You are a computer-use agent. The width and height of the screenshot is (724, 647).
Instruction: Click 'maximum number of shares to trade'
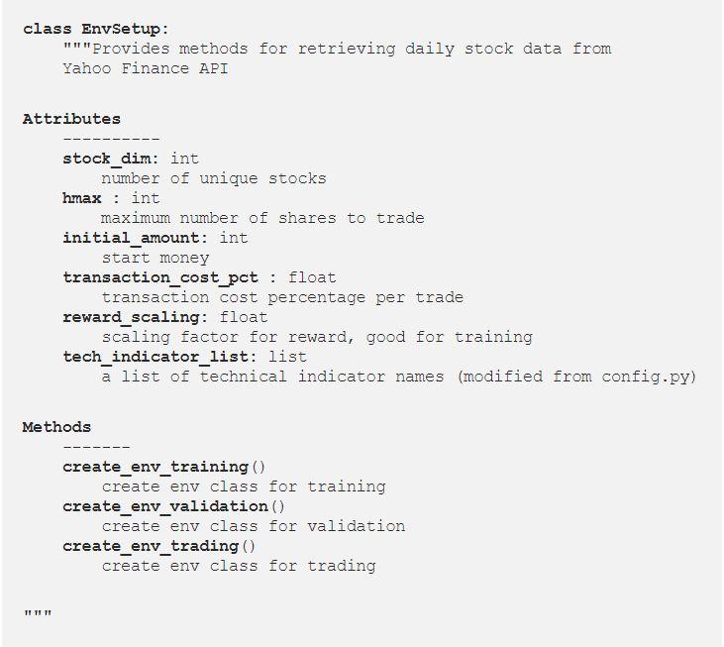click(262, 218)
